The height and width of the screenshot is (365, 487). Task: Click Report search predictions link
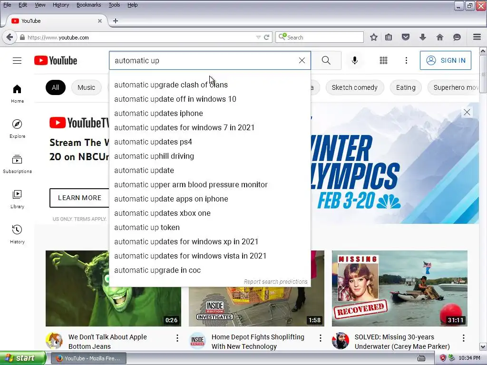(x=275, y=281)
